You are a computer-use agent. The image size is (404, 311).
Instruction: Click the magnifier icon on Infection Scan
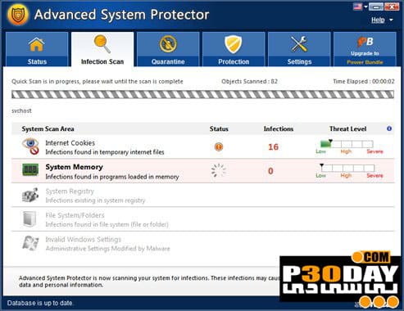(102, 43)
